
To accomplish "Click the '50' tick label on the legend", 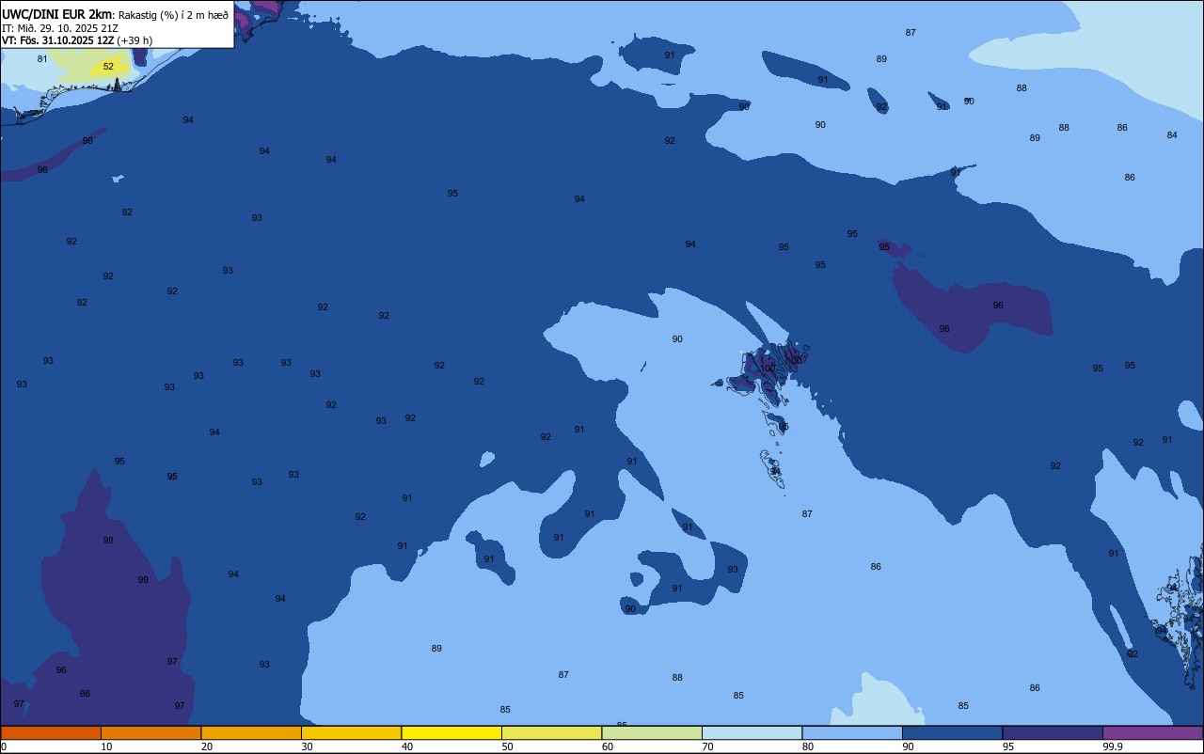I will coord(507,746).
